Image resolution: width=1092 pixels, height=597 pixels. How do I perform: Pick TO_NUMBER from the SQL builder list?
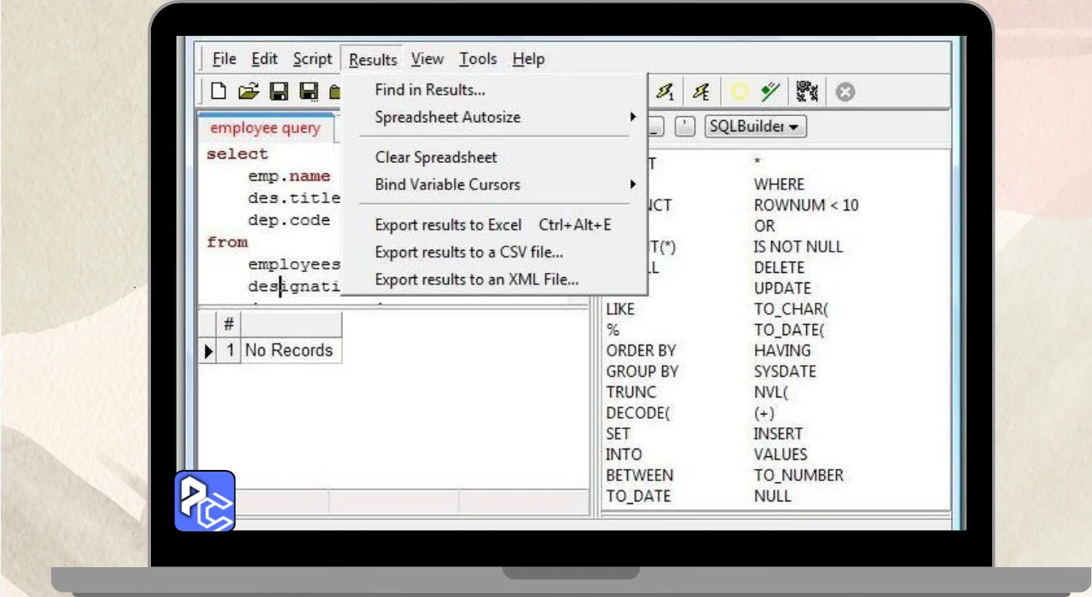pyautogui.click(x=799, y=475)
